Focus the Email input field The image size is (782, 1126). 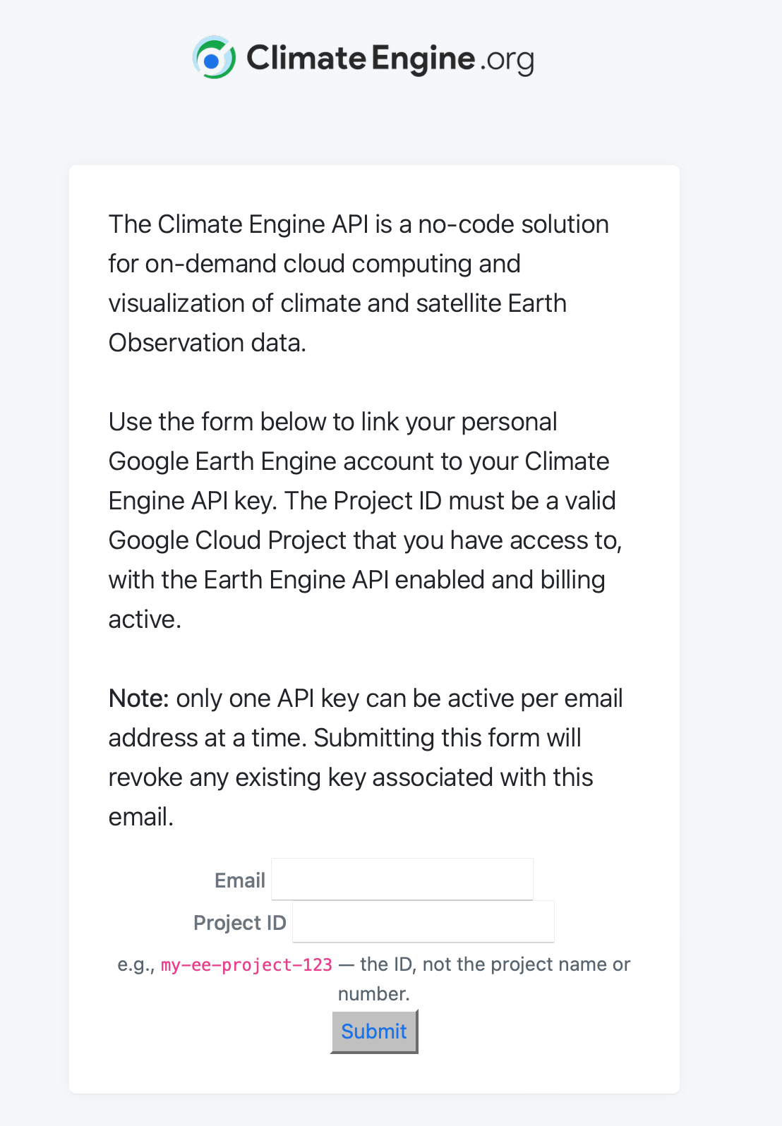[x=402, y=879]
